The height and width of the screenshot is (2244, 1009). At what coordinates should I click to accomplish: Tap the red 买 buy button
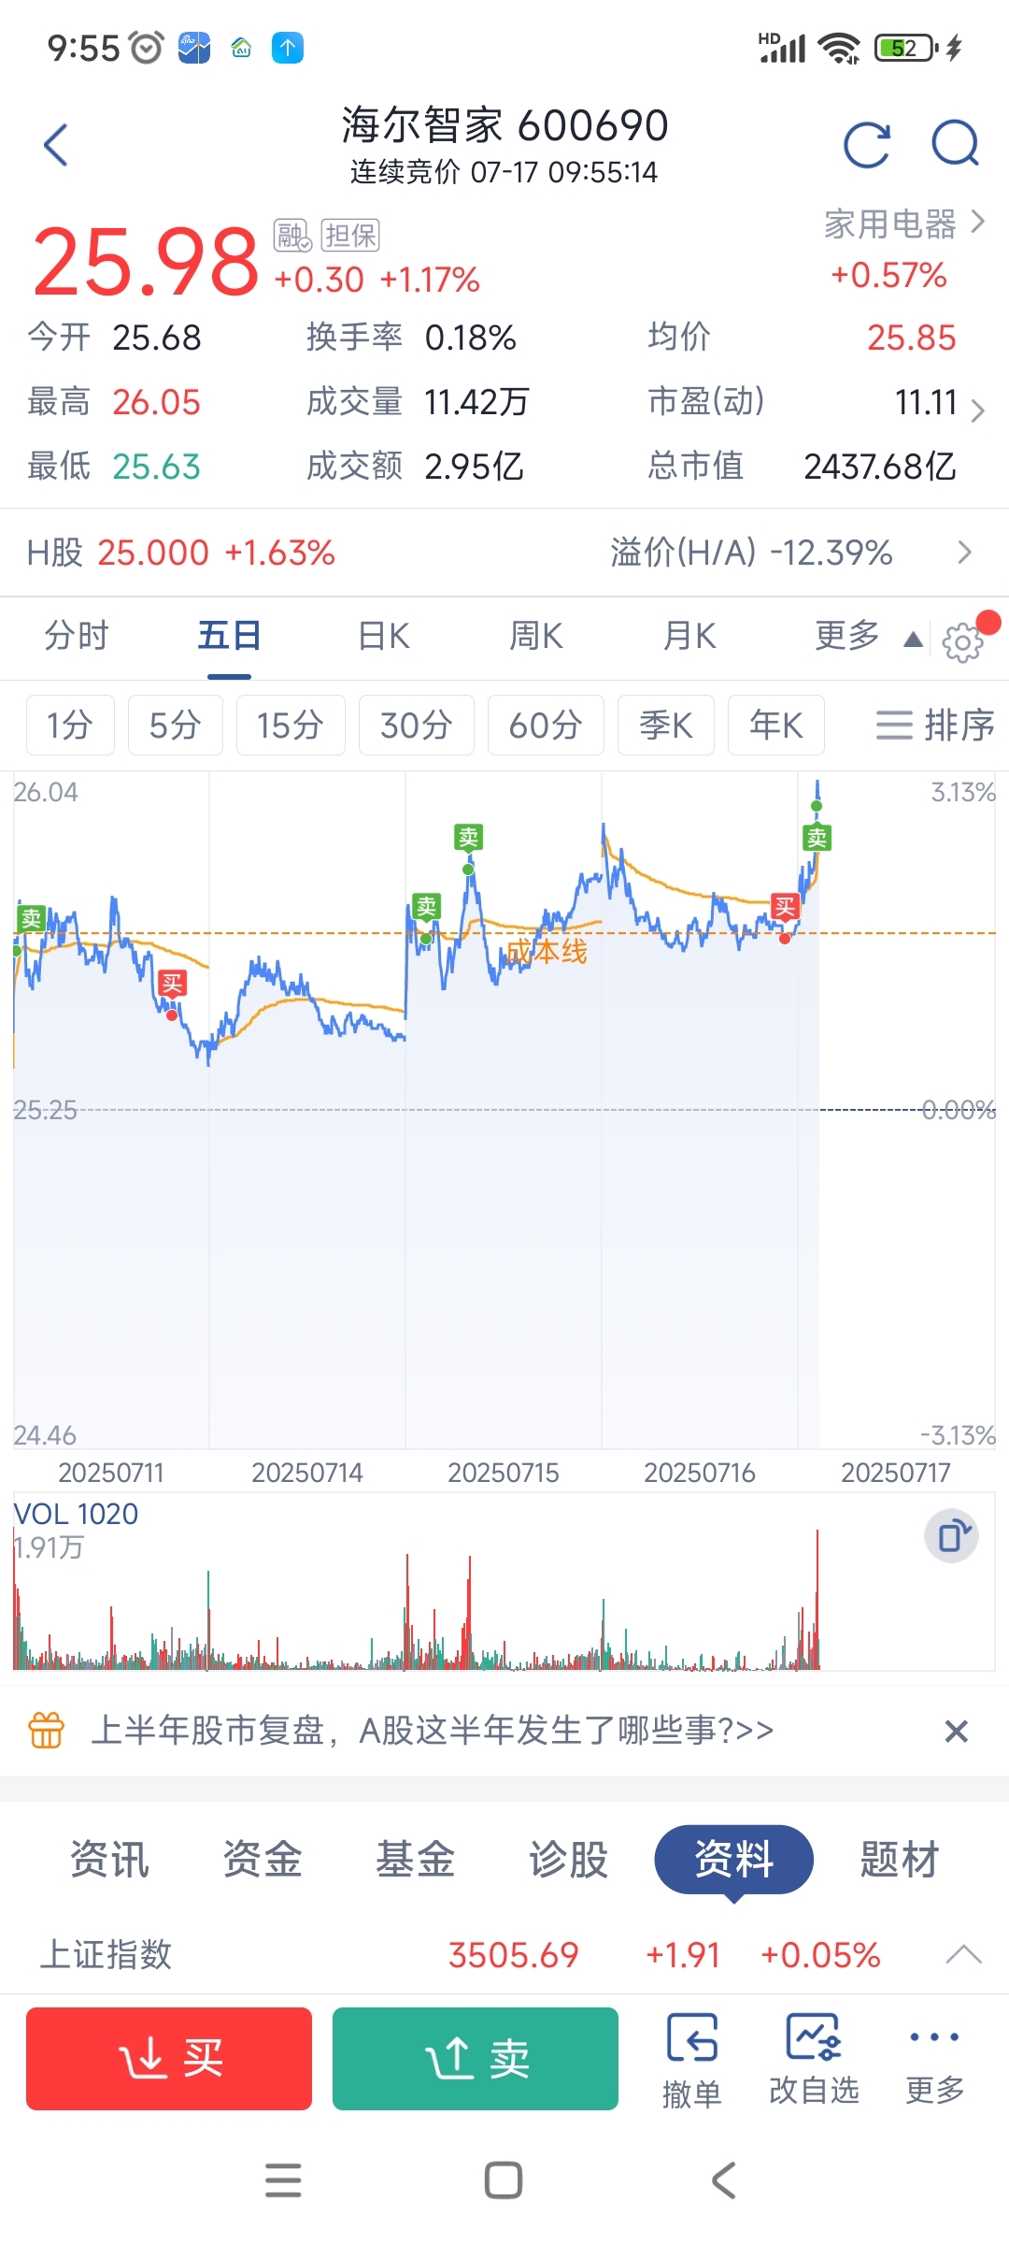tap(169, 2059)
